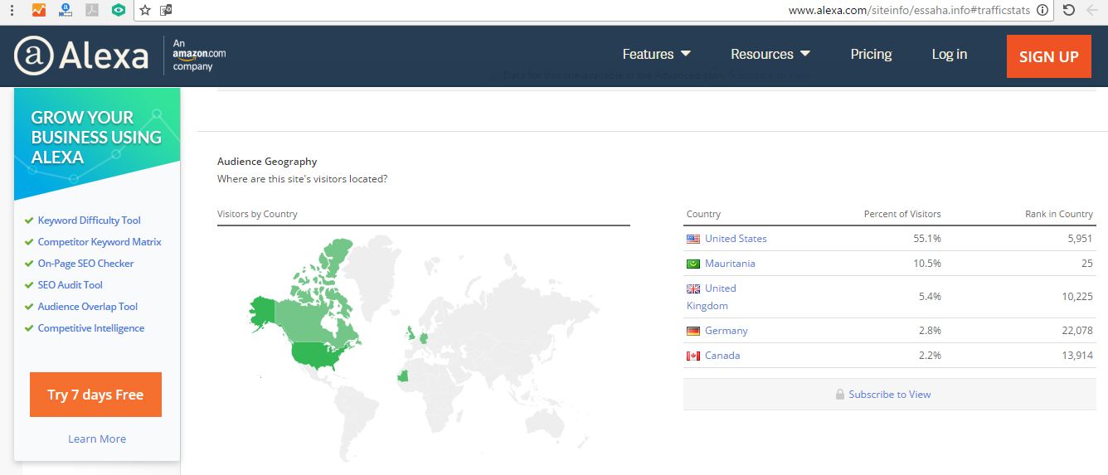Click the Alexa logo in header
Screen dimensions: 1108x475
[81, 56]
